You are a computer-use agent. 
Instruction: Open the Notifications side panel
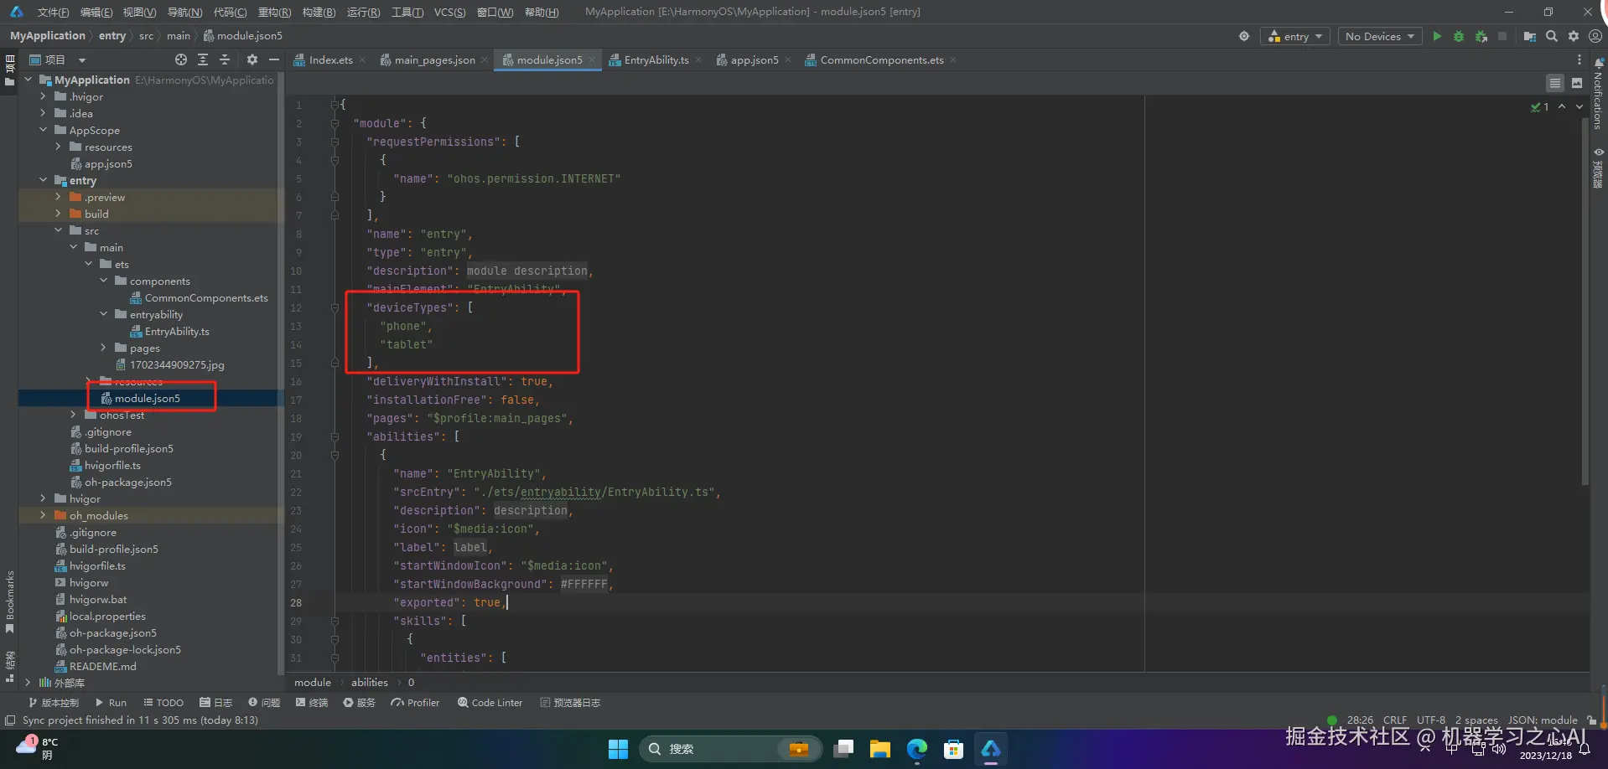coord(1599,94)
